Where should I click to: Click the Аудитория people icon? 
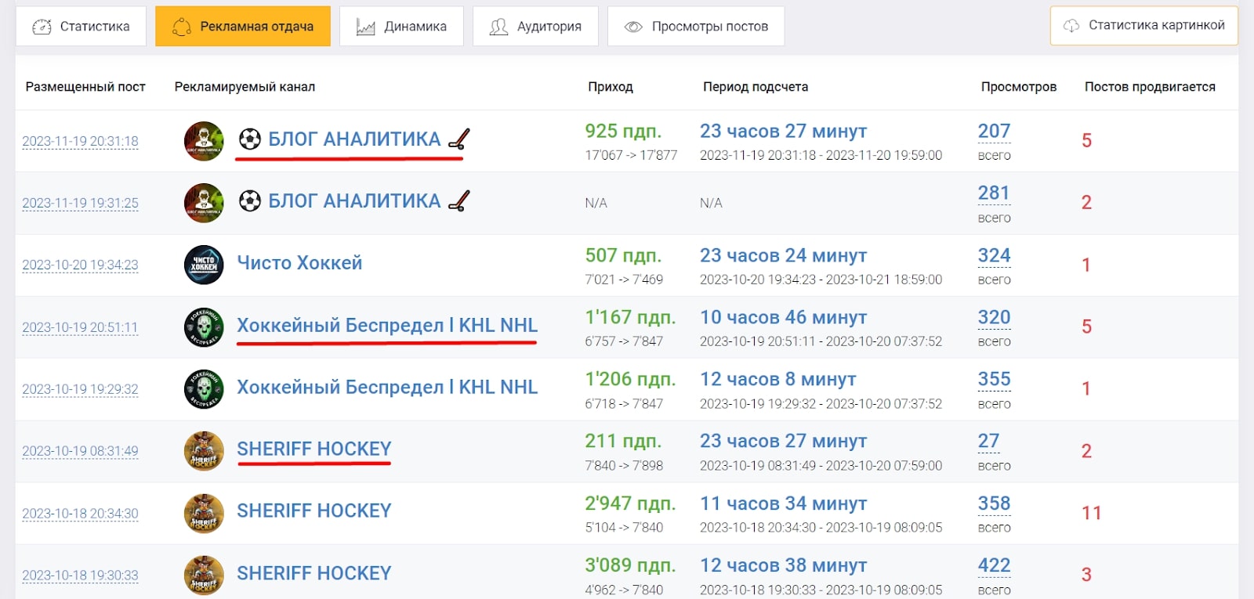(498, 27)
